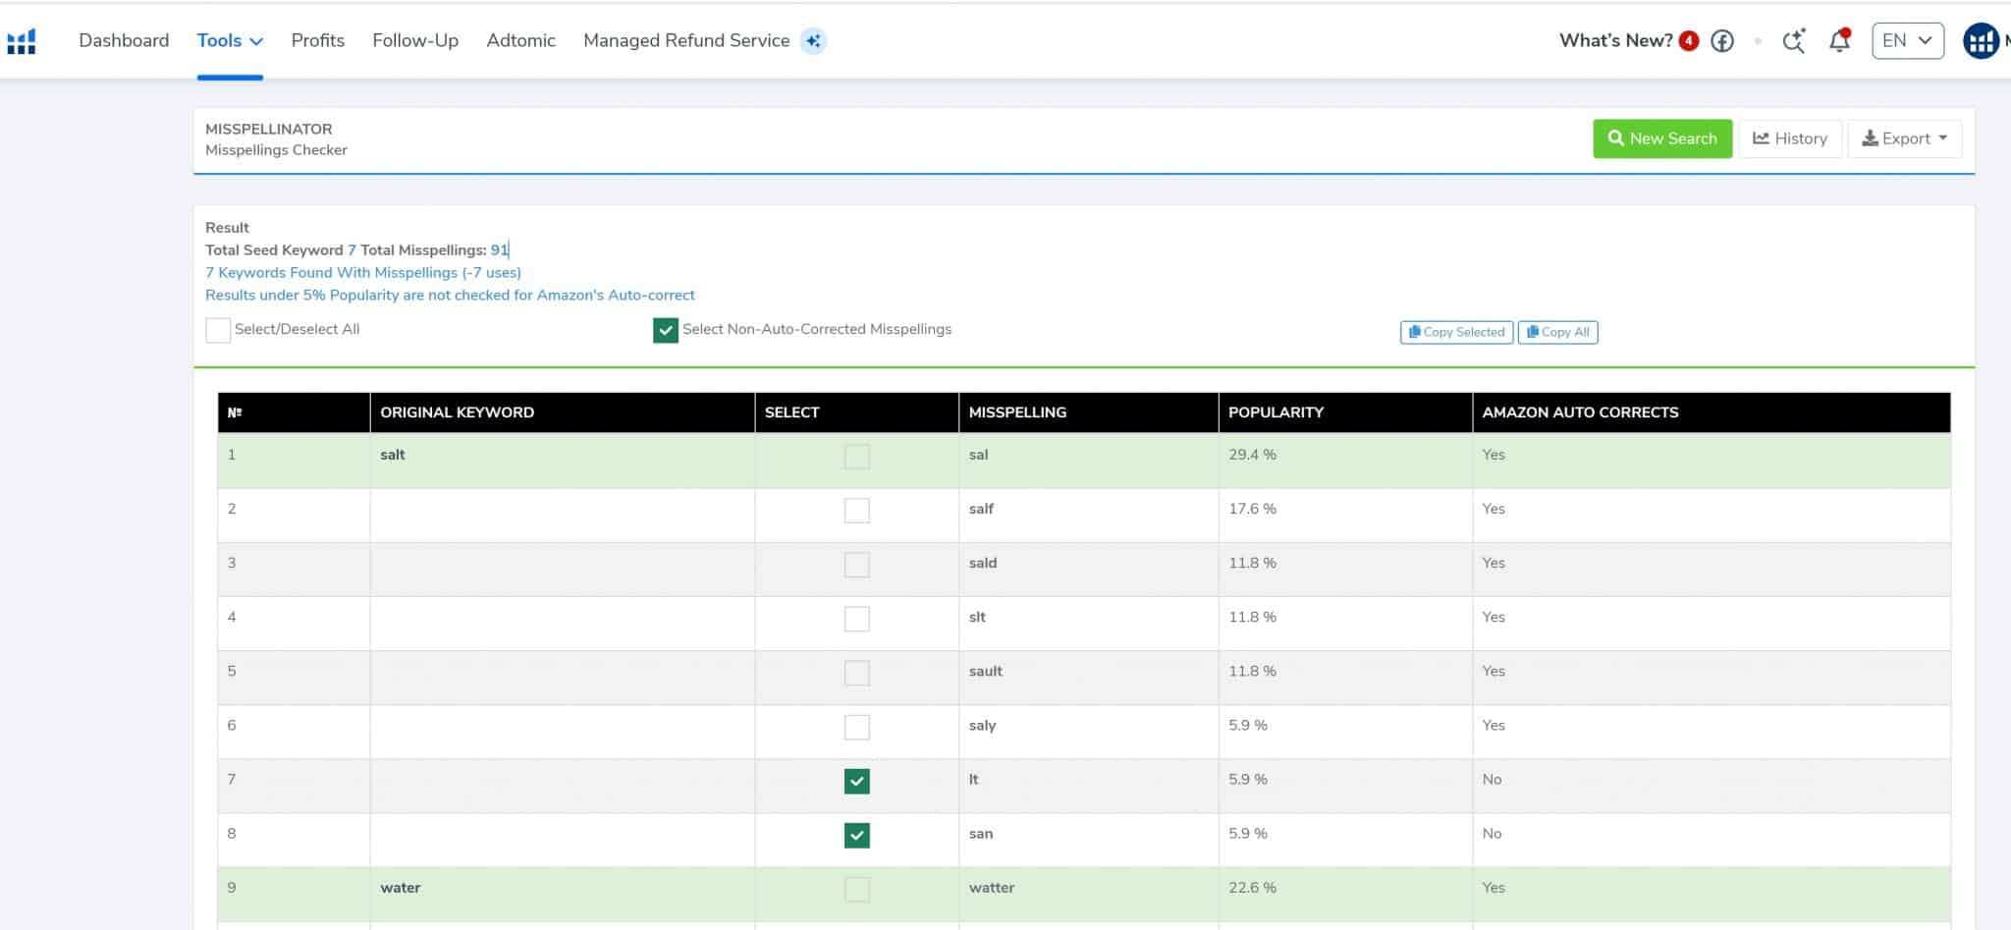Image resolution: width=2011 pixels, height=930 pixels.
Task: Open the Facebook icon link
Action: (x=1722, y=41)
